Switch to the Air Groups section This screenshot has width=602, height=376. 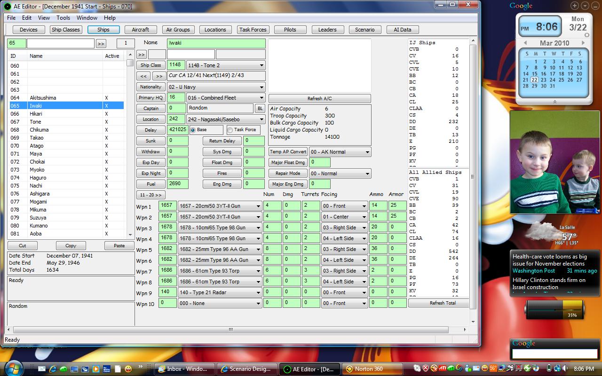(178, 30)
